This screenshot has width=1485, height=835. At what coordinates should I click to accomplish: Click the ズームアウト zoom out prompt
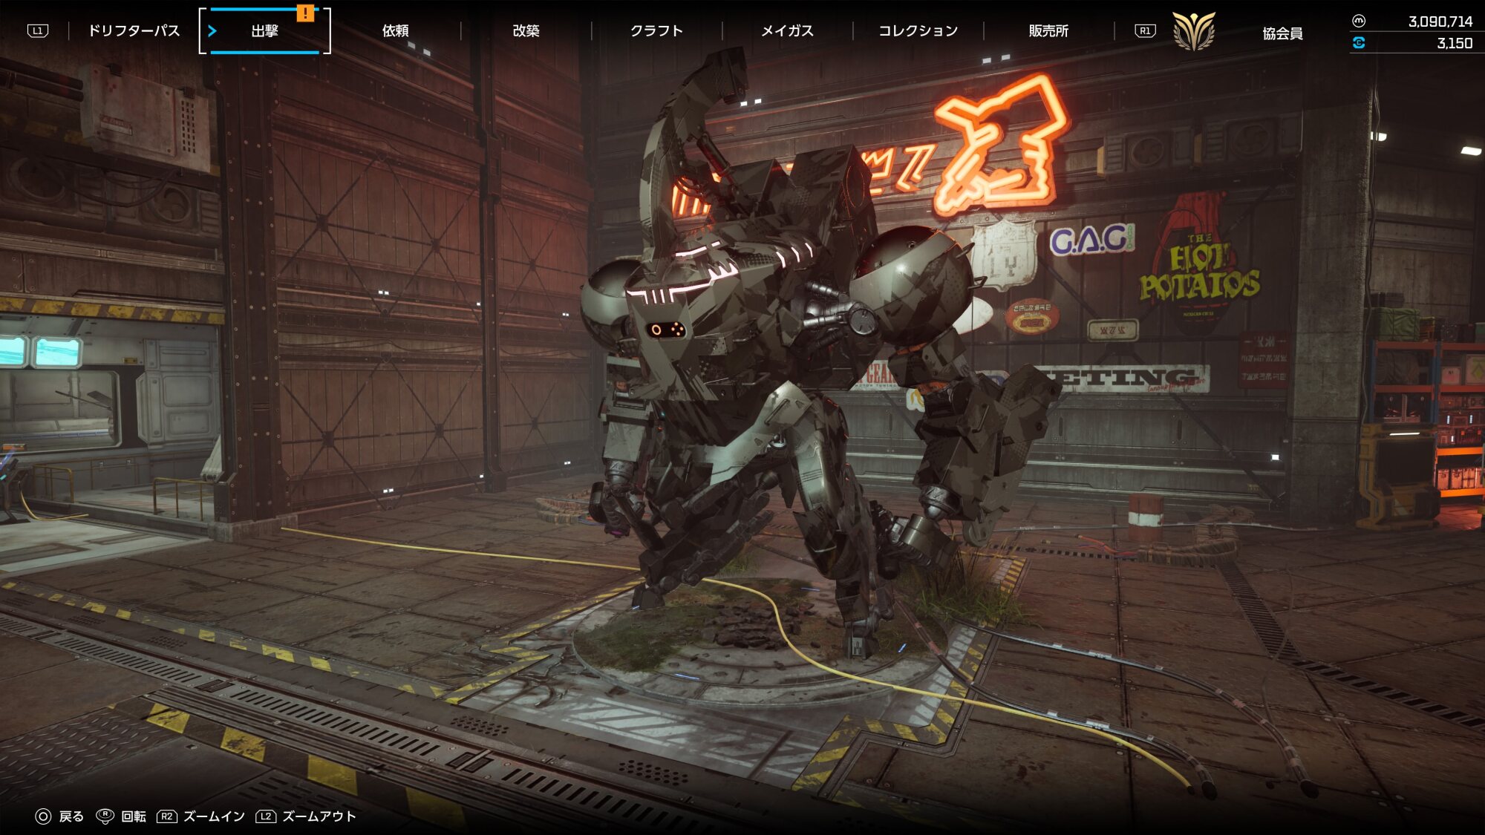coord(319,816)
